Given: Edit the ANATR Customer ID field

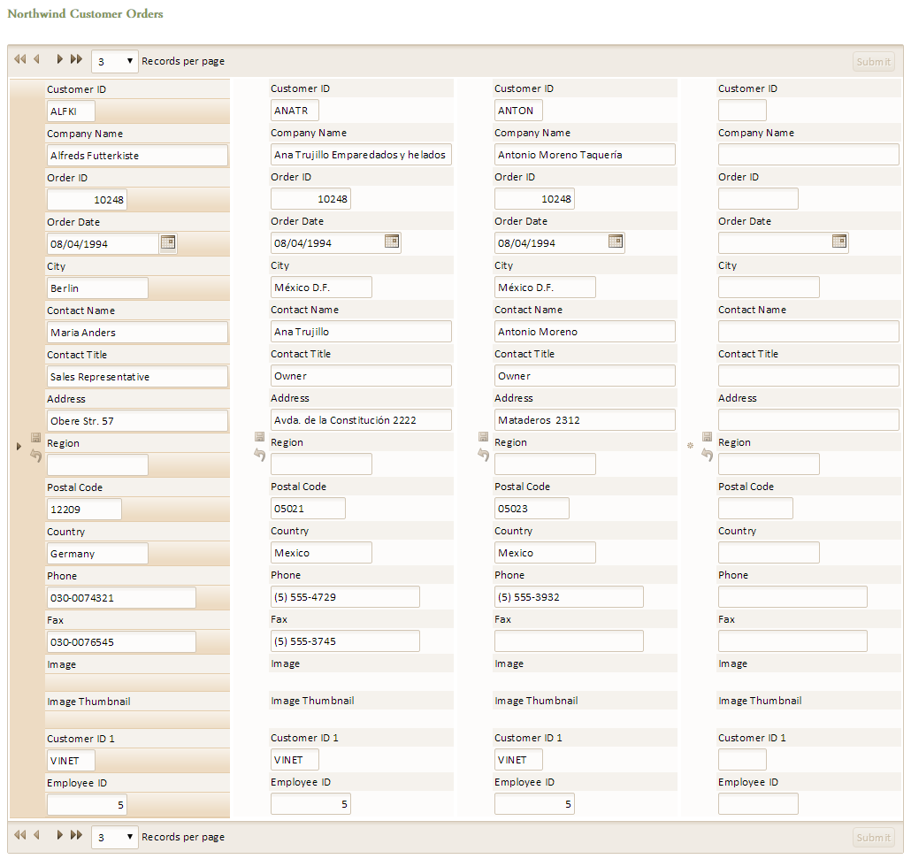Looking at the screenshot, I should click(x=295, y=111).
